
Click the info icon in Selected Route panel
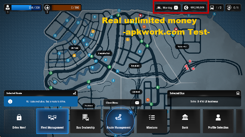[10, 102]
